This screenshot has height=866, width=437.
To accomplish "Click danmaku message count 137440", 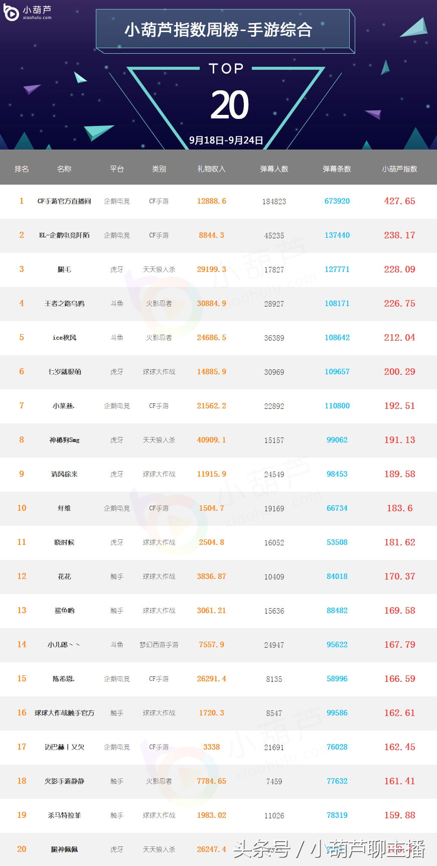I will (x=337, y=235).
